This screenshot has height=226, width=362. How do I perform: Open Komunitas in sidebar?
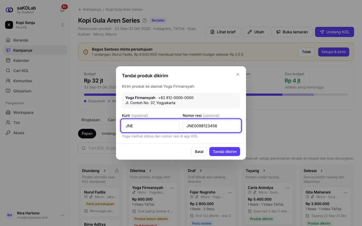point(35,81)
